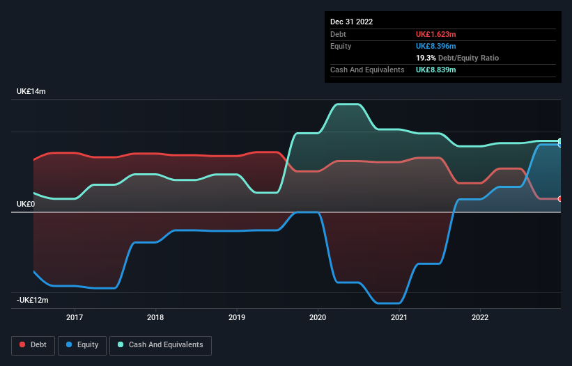
Task: Click the 2021 x-axis label
Action: 399,317
